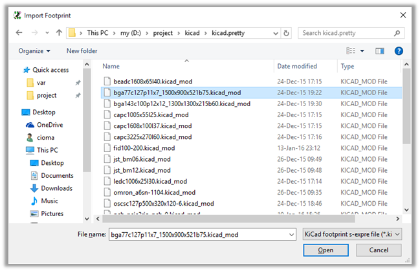Select the Downloads folder icon in sidebar
This screenshot has width=420, height=271.
pyautogui.click(x=34, y=188)
